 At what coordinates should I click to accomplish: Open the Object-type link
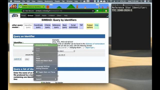[x=89, y=48]
